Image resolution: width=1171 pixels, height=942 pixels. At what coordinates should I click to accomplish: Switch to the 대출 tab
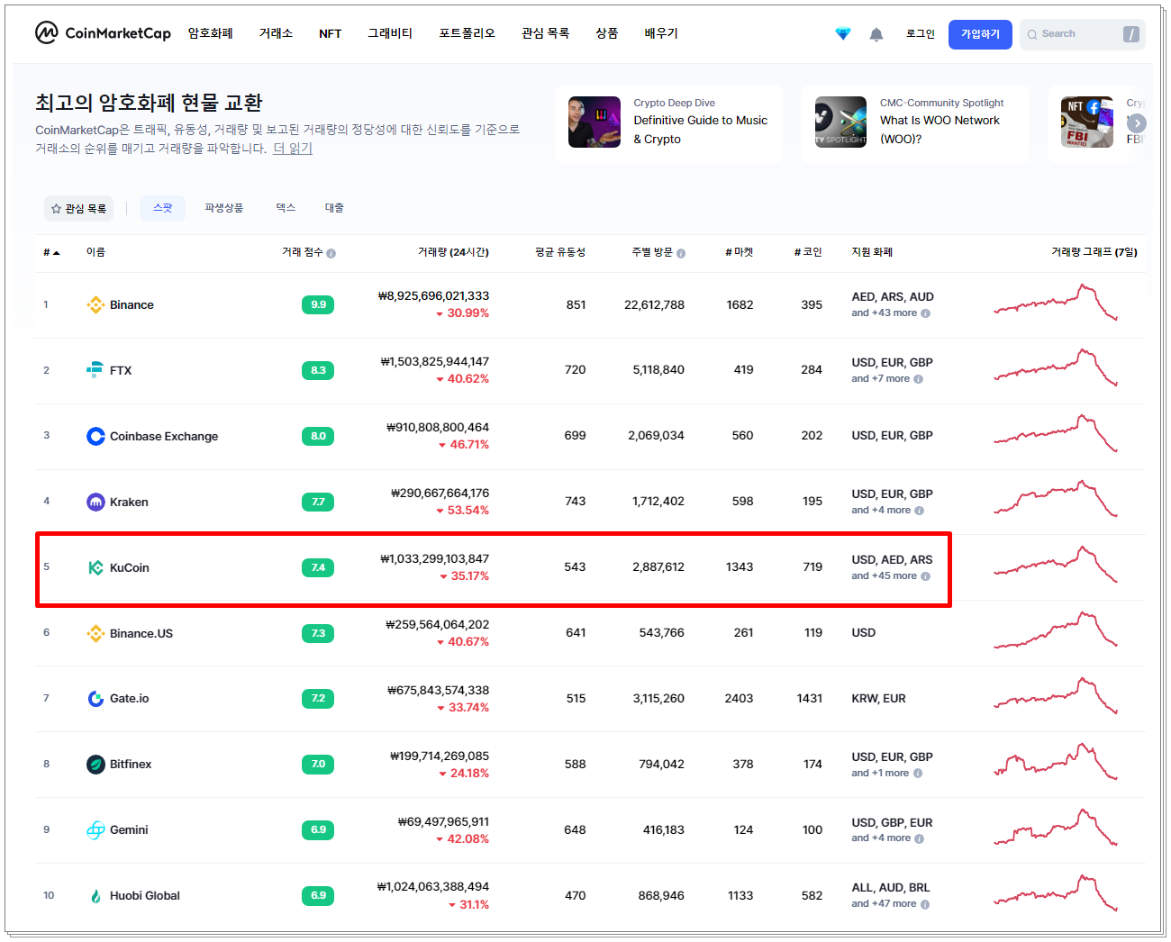click(334, 208)
